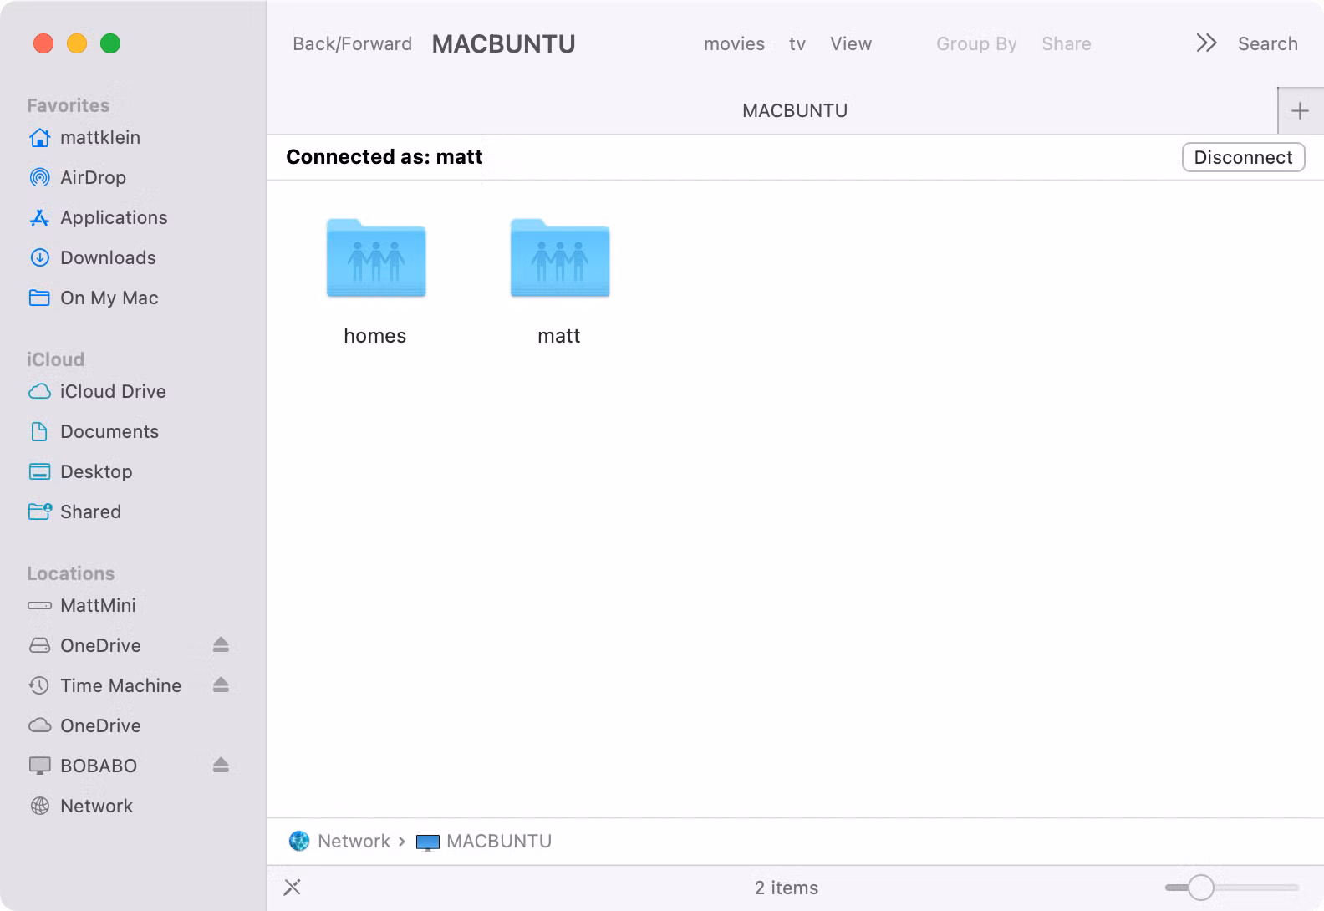Viewport: 1324px width, 911px height.
Task: Click MACBUNTU in the path bar
Action: tap(499, 841)
